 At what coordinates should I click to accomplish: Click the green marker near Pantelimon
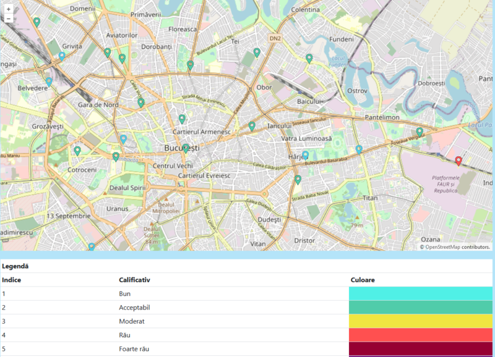tap(420, 132)
